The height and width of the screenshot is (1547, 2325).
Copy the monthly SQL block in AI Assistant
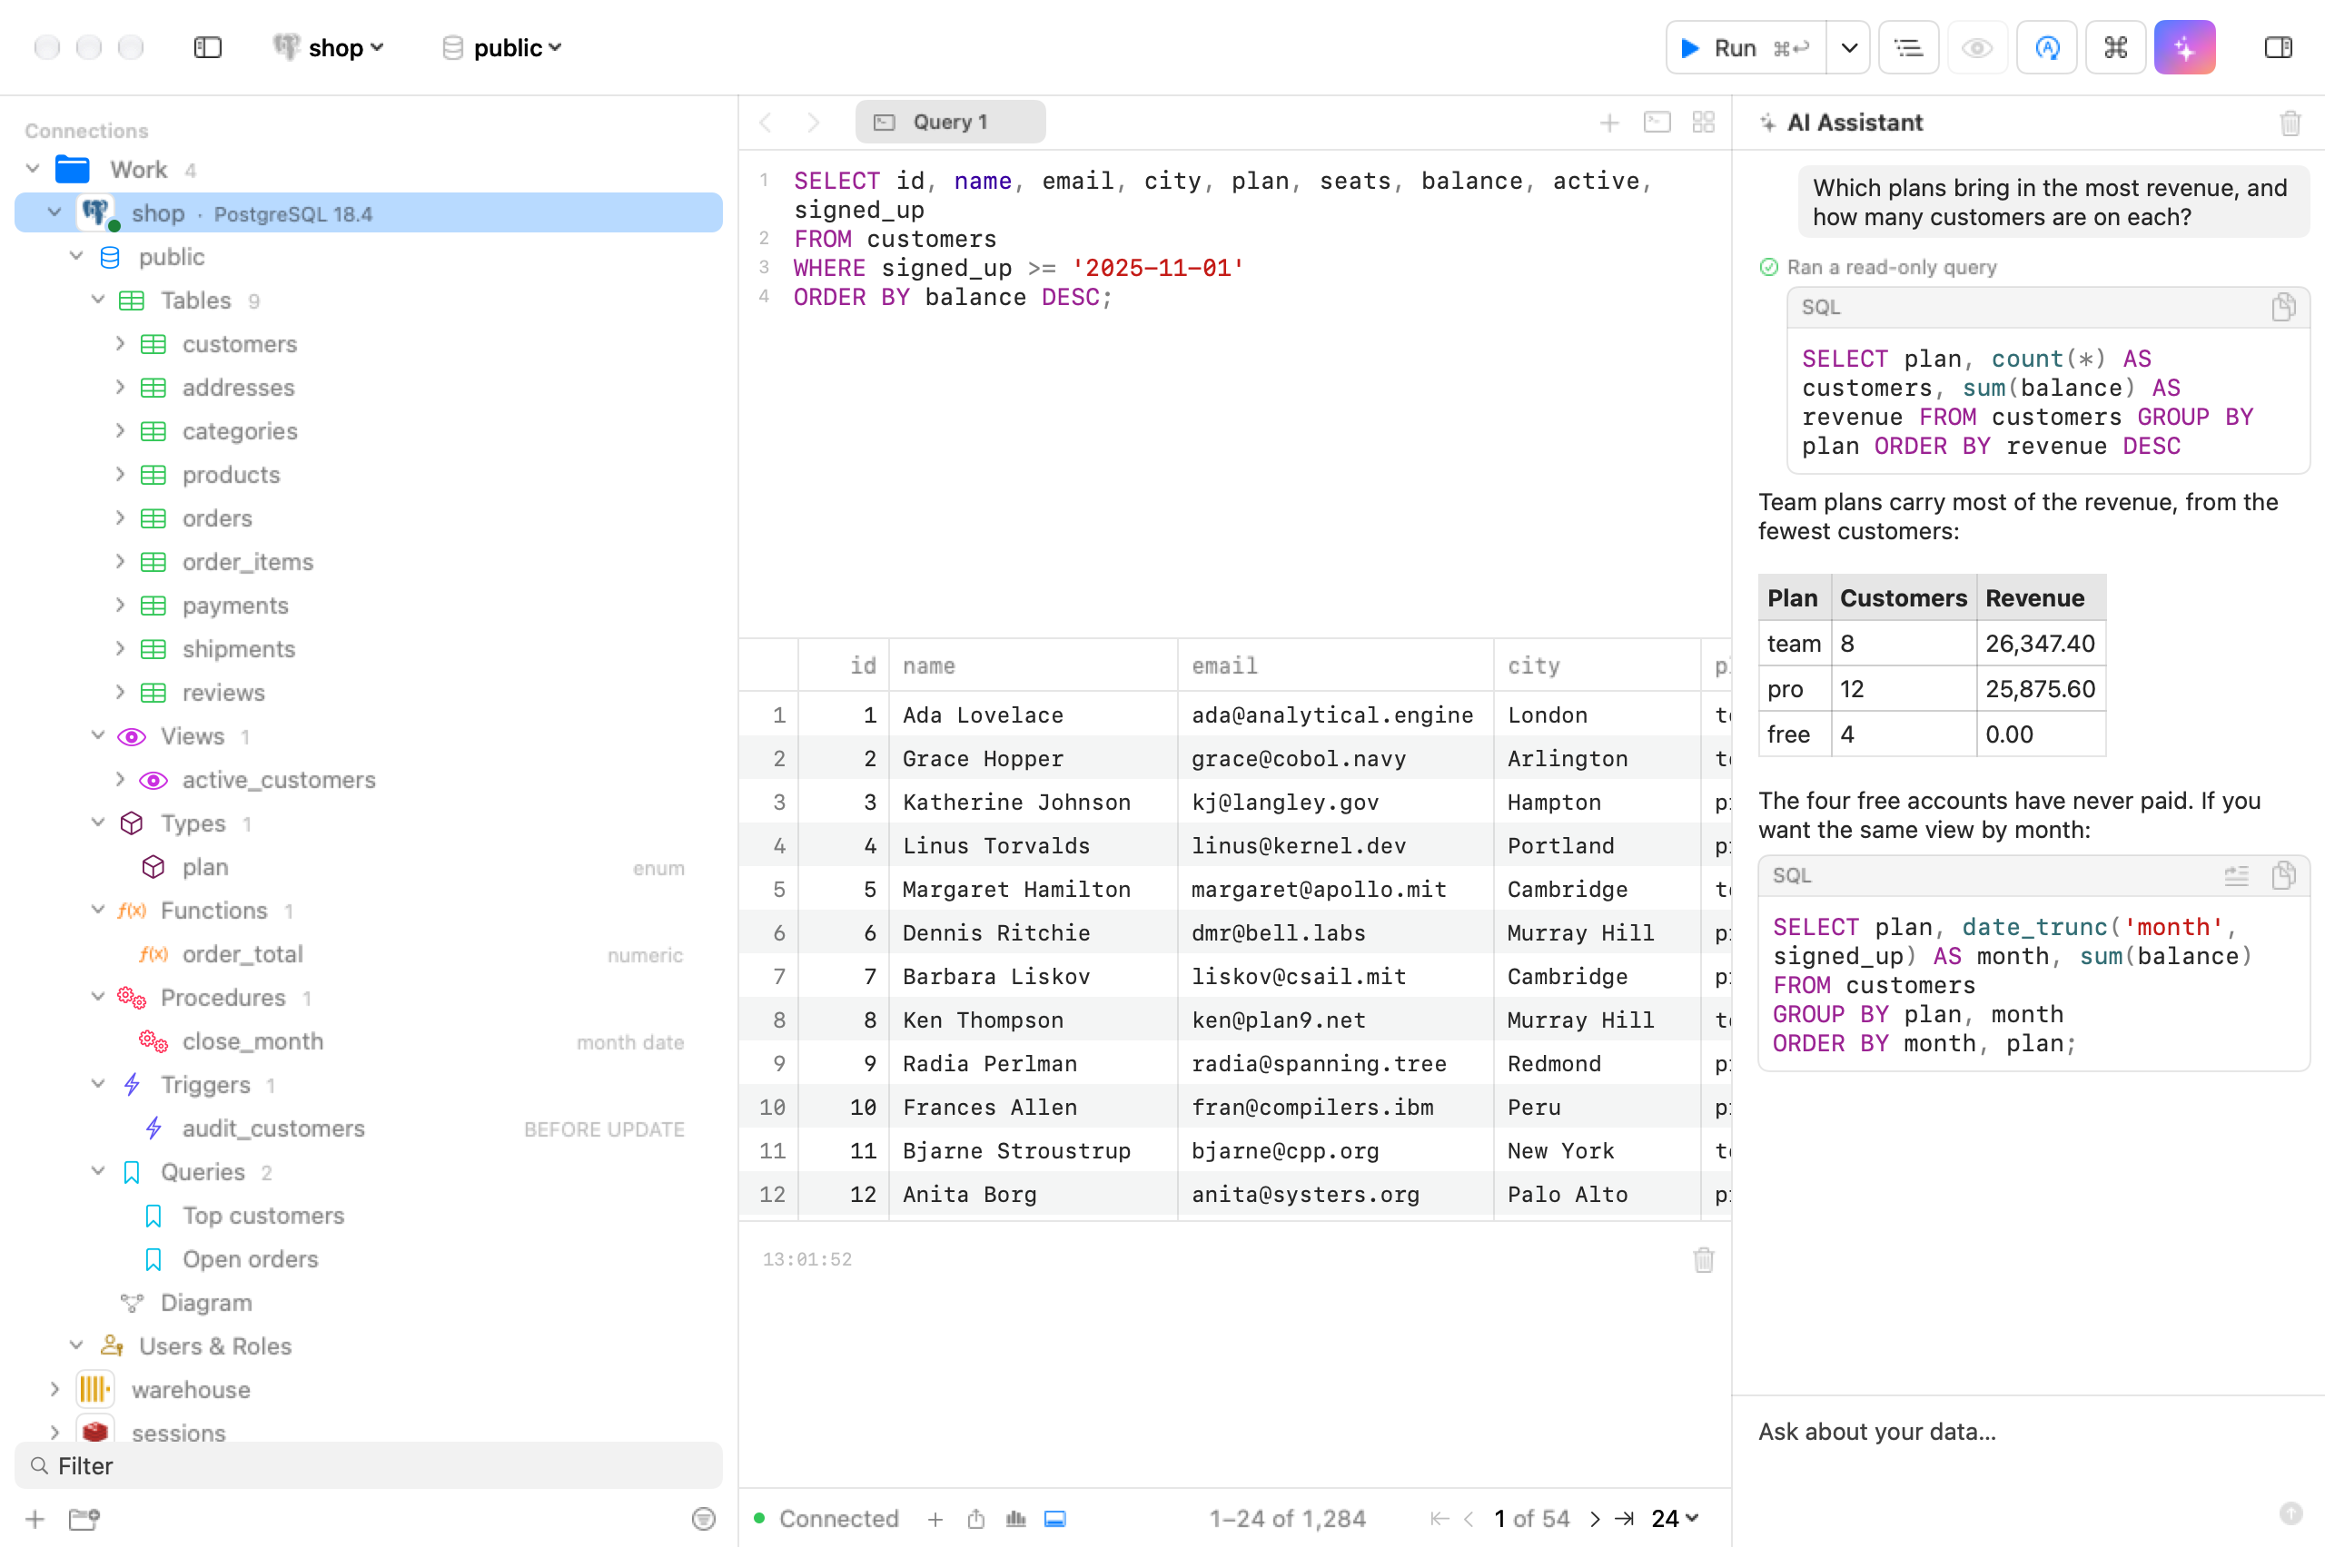2282,875
